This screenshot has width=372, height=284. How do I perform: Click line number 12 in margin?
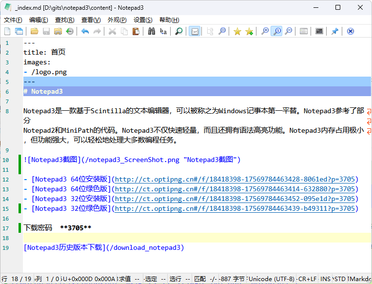(x=6, y=180)
